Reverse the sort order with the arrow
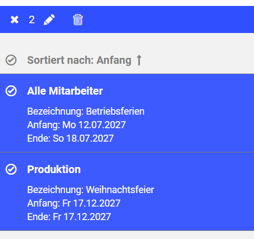 point(139,60)
